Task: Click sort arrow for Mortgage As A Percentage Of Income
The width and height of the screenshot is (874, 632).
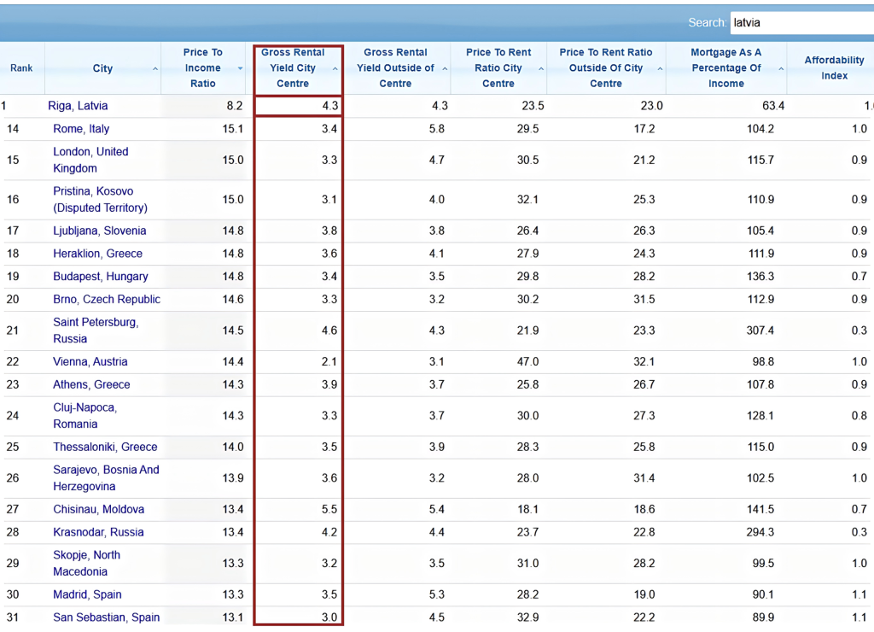Action: point(781,68)
